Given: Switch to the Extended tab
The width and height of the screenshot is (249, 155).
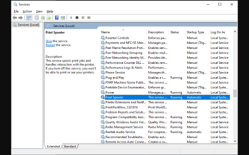Looking at the screenshot, I should pyautogui.click(x=53, y=146).
